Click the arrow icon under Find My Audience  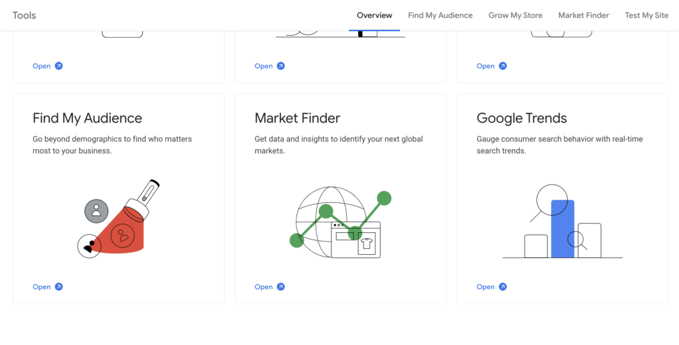[x=59, y=287]
